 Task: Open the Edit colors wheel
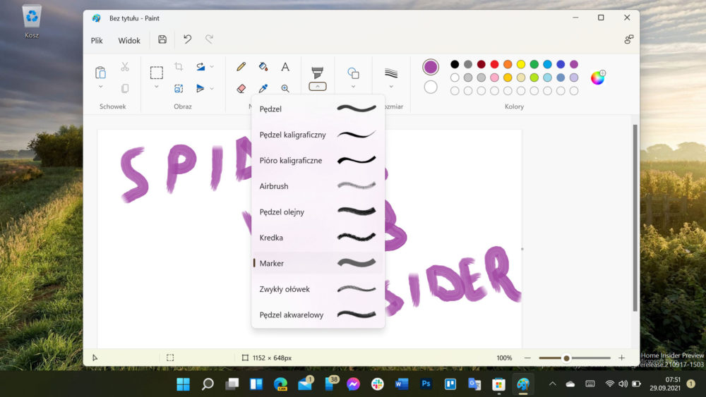pos(598,78)
